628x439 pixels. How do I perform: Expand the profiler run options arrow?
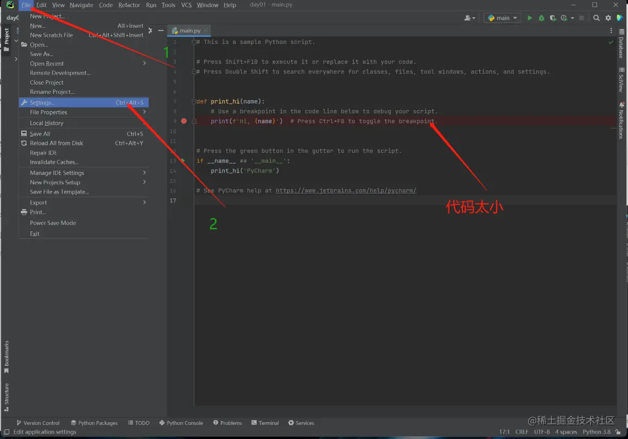[572, 18]
